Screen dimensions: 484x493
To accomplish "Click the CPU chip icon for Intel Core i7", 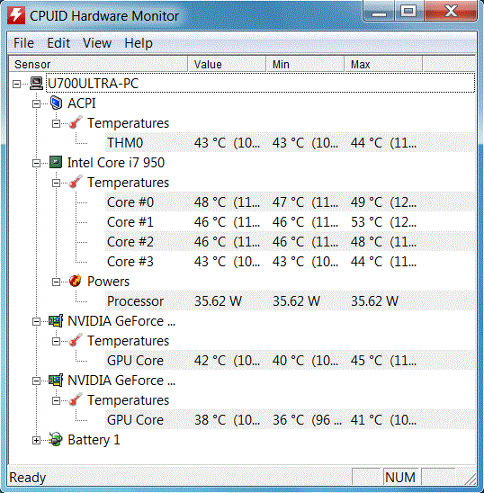I will 56,162.
